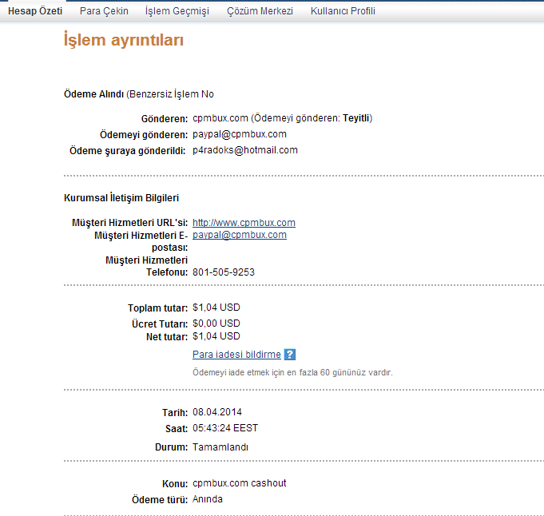544x516 pixels.
Task: Select recipient email p4radoks@hotmail.com
Action: pyautogui.click(x=245, y=150)
